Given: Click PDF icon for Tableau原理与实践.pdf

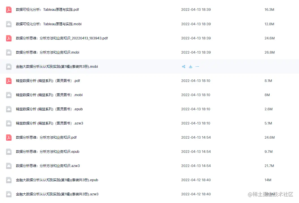Looking at the screenshot, I should pyautogui.click(x=9, y=10).
